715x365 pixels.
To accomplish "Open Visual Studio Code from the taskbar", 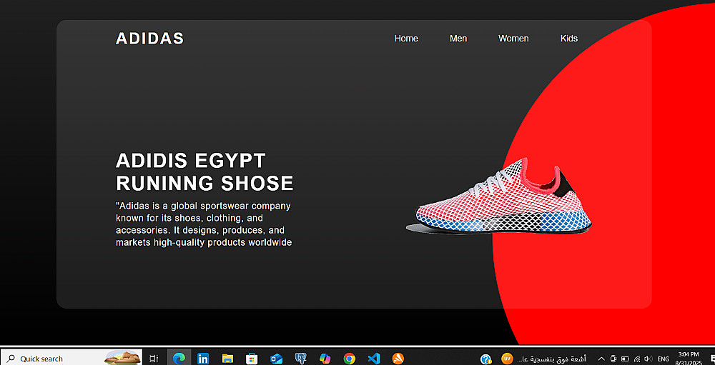I will pyautogui.click(x=373, y=359).
